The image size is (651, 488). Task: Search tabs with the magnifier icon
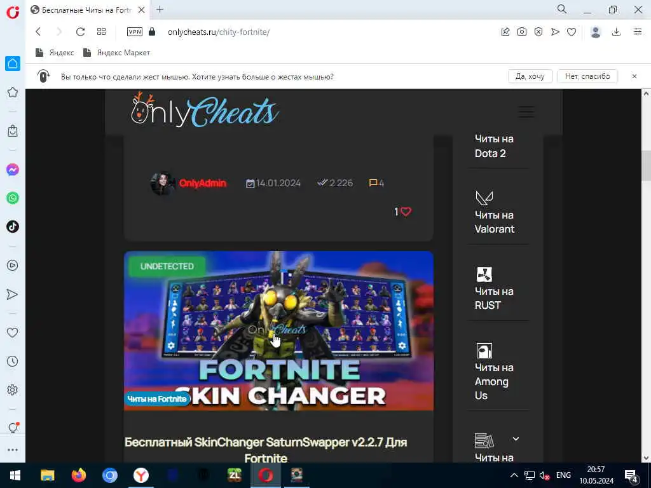pos(562,9)
